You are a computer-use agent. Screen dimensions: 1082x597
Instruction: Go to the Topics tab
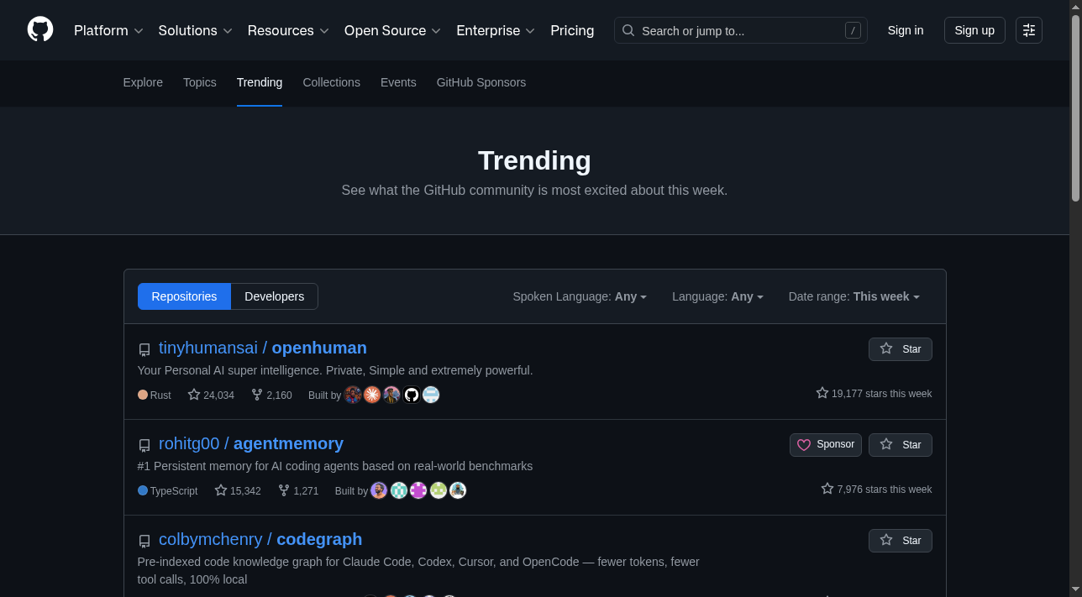[x=200, y=82]
